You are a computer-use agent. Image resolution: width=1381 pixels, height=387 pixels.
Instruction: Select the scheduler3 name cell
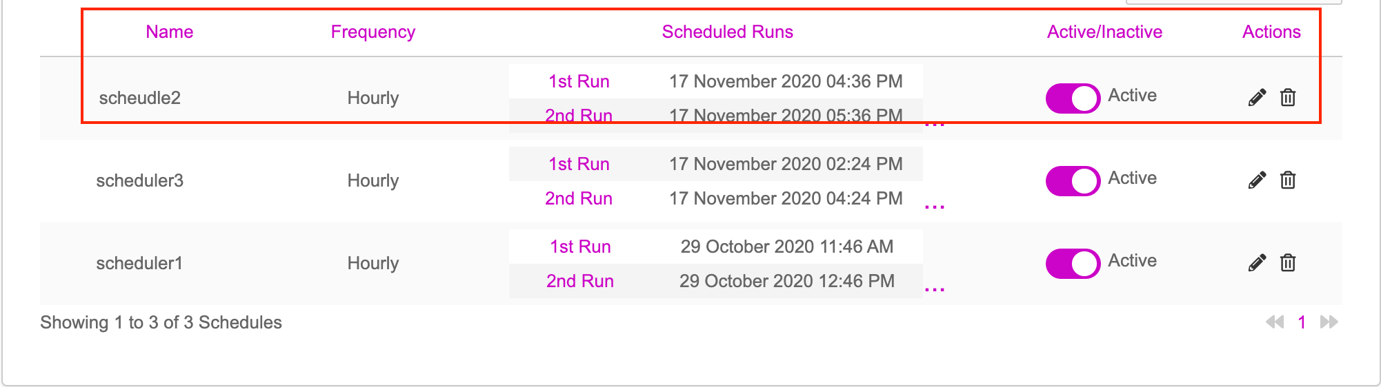pyautogui.click(x=140, y=180)
